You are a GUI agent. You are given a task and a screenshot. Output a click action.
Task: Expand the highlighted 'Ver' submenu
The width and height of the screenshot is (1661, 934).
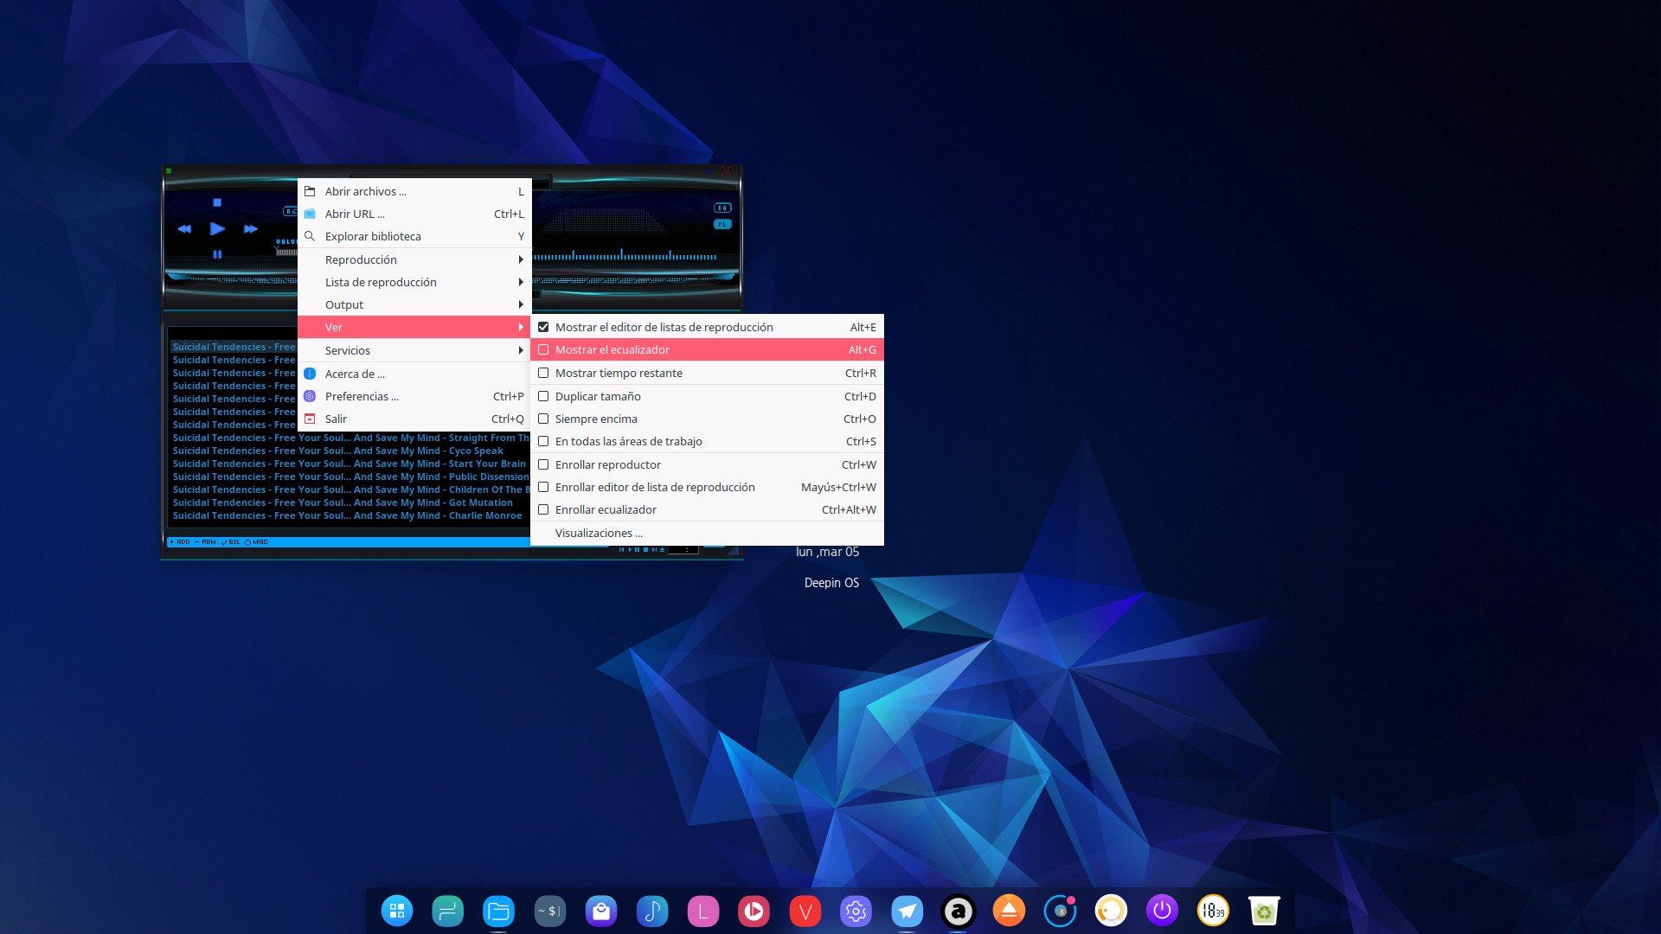[414, 327]
